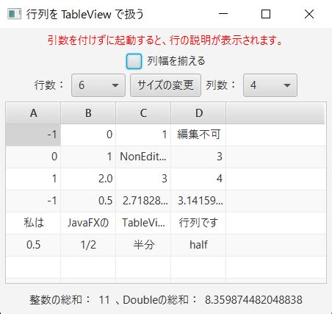This screenshot has width=332, height=314.
Task: Click column header A
Action: (33, 113)
